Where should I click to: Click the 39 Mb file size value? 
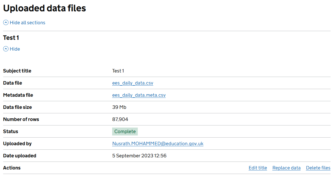[x=119, y=107]
